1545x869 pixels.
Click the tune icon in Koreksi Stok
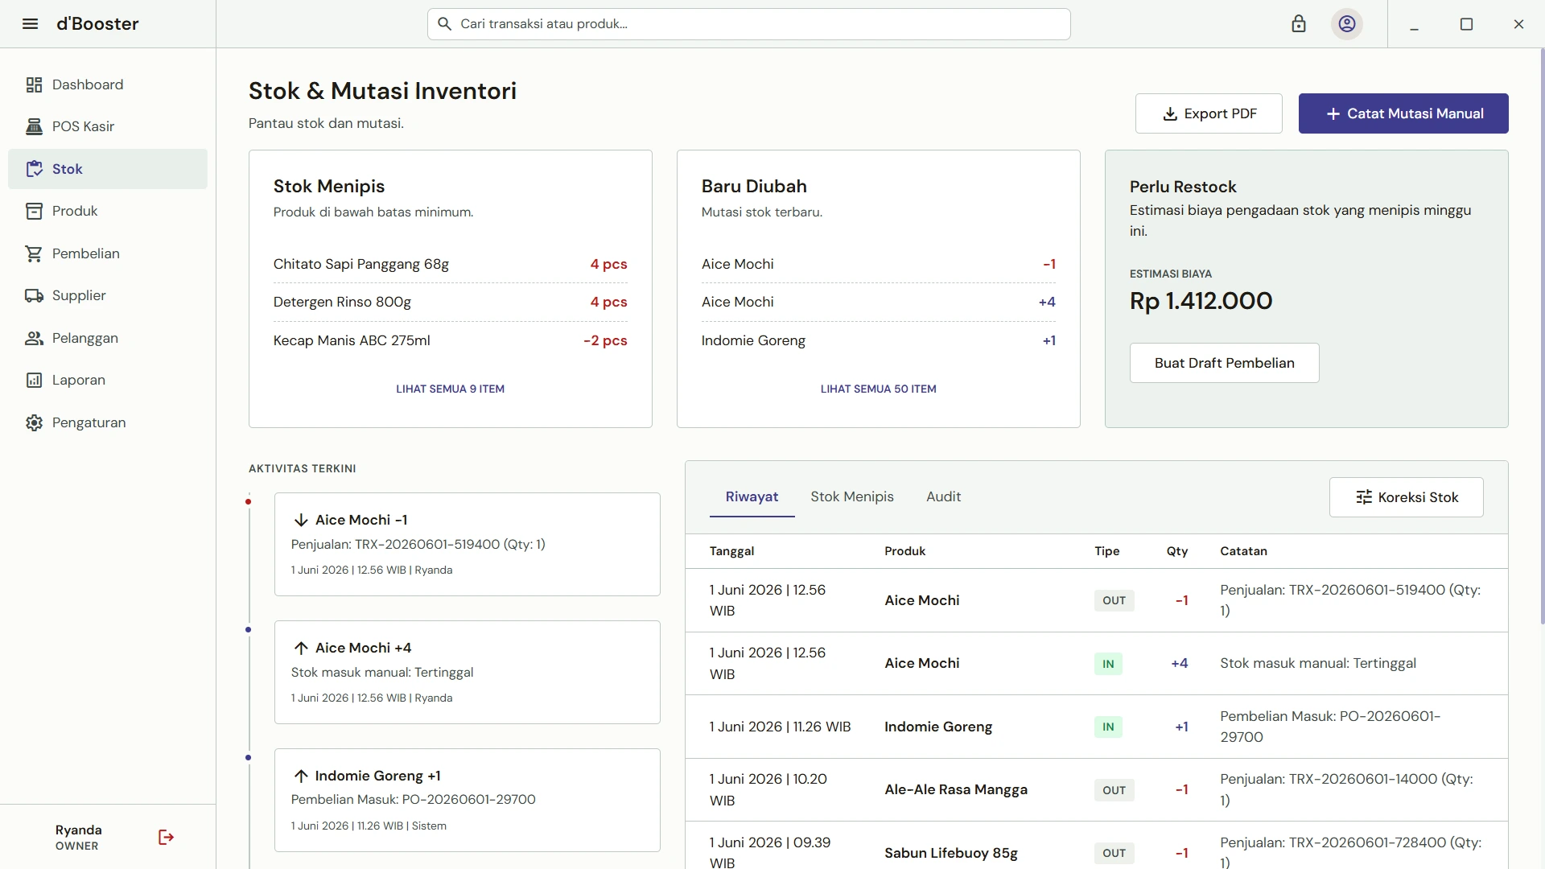click(x=1364, y=497)
